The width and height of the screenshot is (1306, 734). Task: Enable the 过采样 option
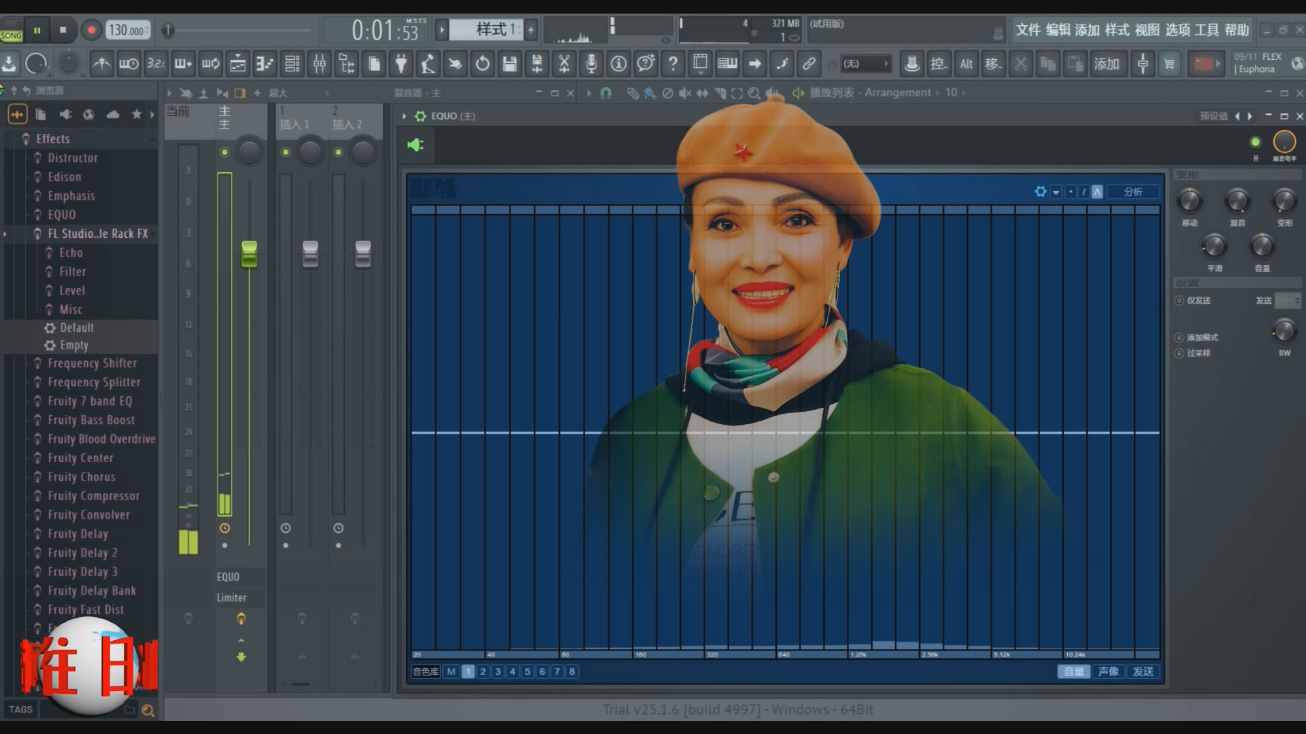click(x=1179, y=353)
